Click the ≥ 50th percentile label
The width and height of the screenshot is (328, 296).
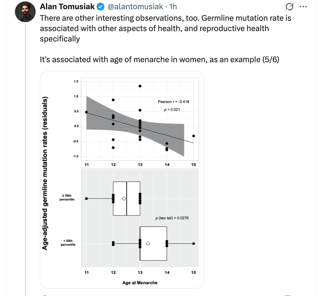click(67, 197)
